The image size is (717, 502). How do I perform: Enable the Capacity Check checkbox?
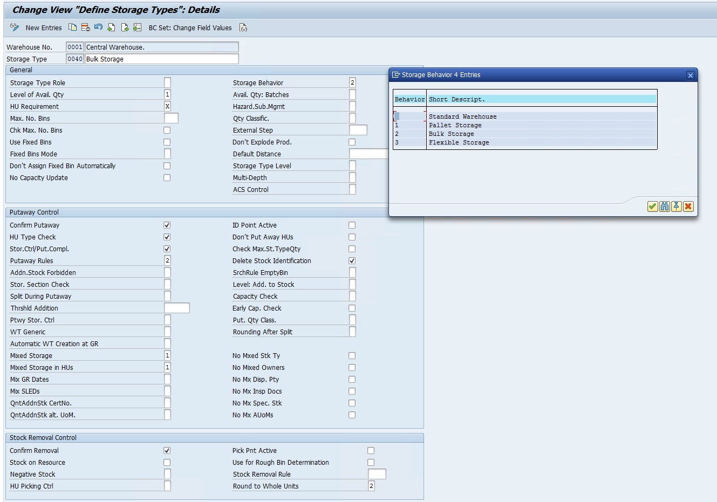click(352, 295)
